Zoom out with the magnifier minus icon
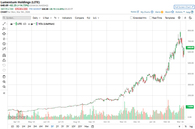The image size is (195, 129). point(4,87)
